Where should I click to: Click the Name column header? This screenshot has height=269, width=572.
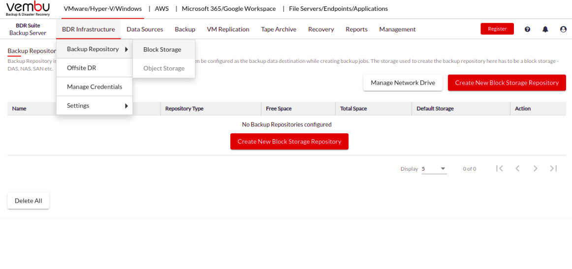point(19,109)
